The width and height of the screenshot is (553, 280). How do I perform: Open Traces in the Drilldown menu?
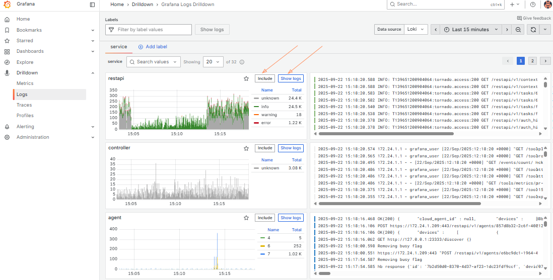24,105
